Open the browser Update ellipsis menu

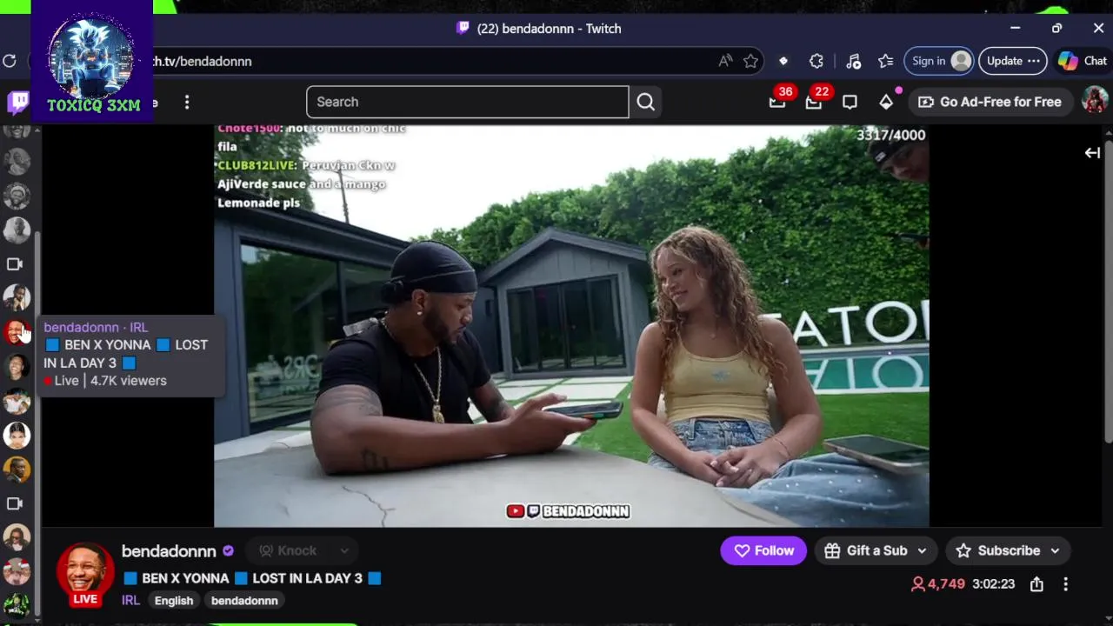pyautogui.click(x=1034, y=61)
